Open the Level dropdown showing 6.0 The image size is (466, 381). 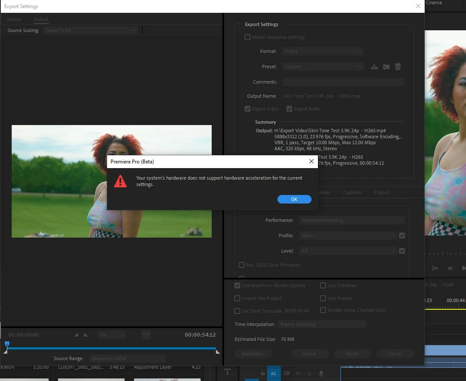348,251
